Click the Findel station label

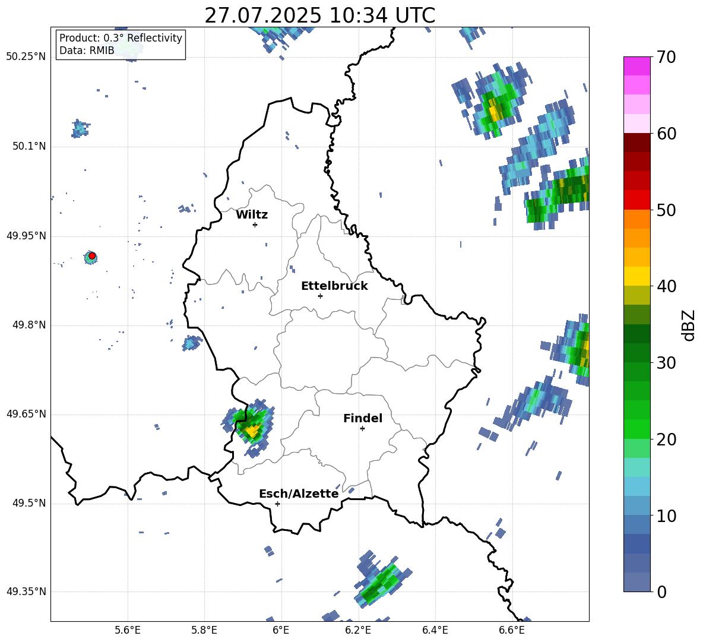363,418
